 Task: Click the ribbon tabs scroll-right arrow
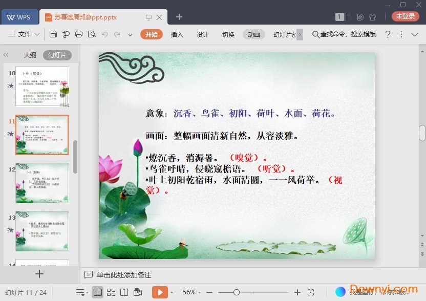pyautogui.click(x=300, y=34)
